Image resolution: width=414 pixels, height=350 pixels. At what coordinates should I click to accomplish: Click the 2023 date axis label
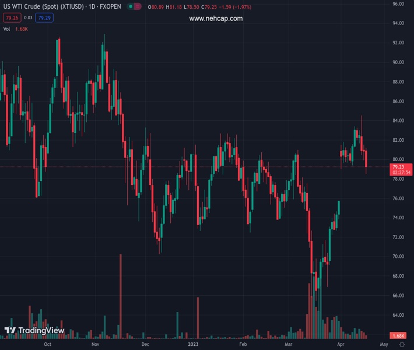[x=193, y=344]
